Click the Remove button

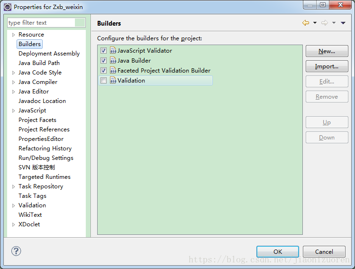(327, 96)
